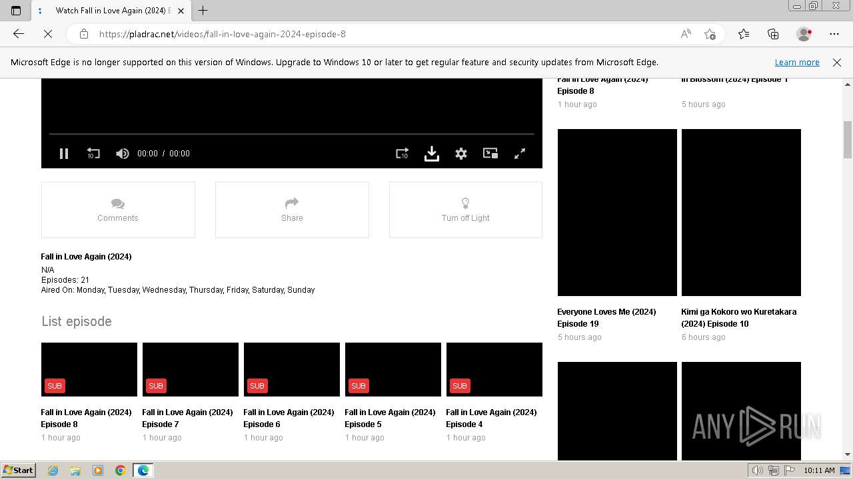Open media player from taskbar

click(x=98, y=470)
